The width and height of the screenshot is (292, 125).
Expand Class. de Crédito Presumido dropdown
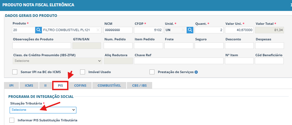click(57, 61)
